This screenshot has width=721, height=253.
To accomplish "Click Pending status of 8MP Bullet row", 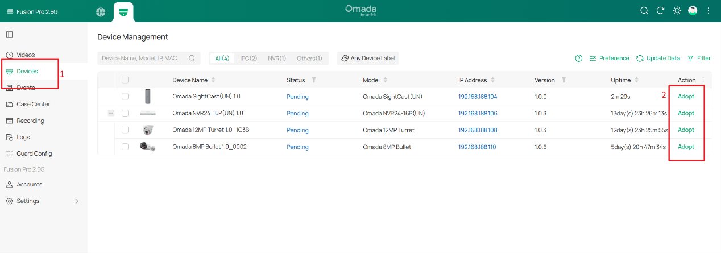I will tap(297, 147).
